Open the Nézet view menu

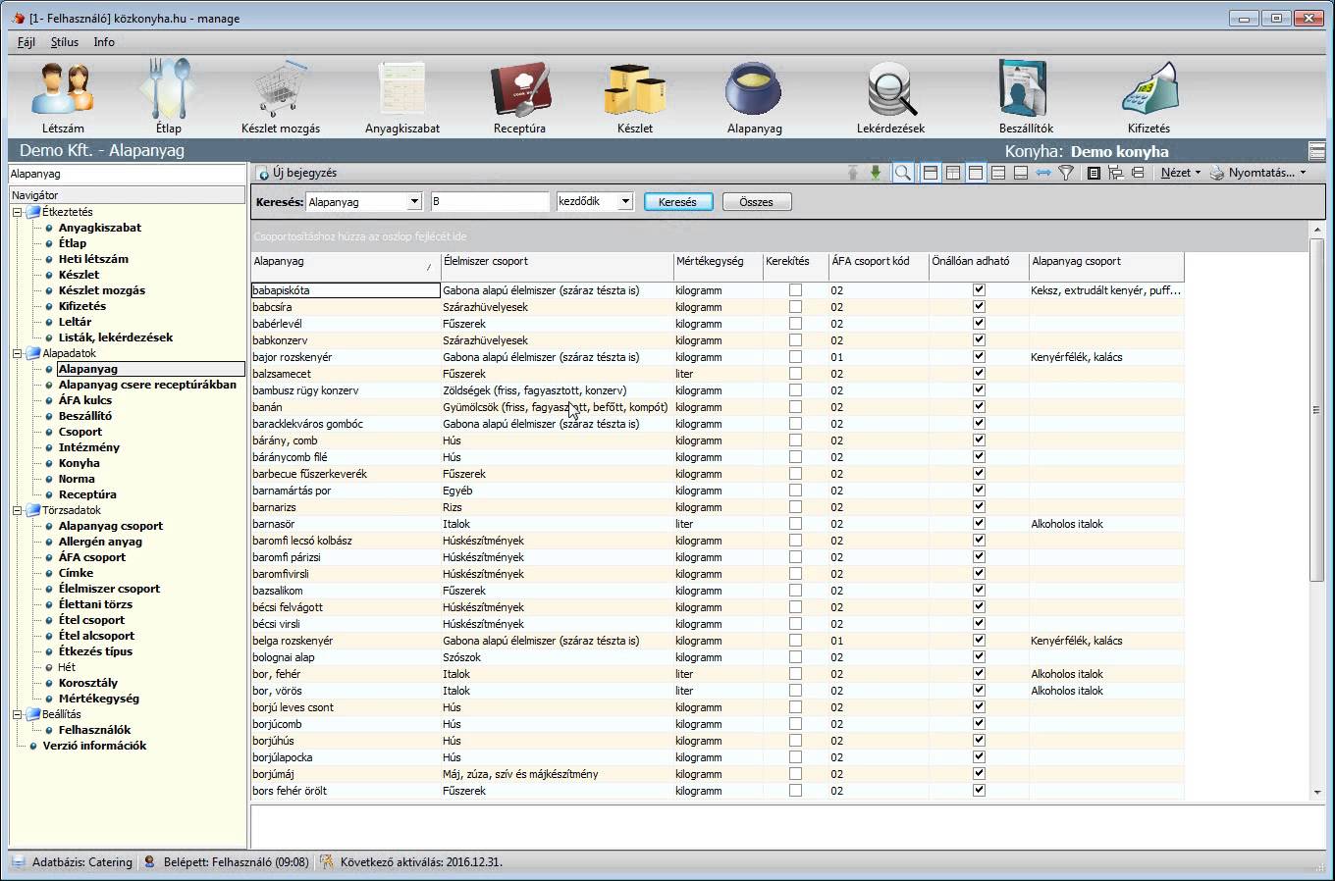(1180, 173)
